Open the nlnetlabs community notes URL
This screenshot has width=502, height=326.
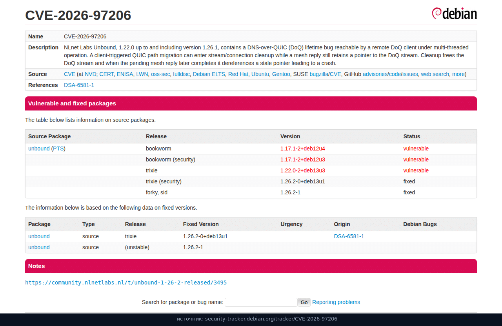tap(126, 283)
